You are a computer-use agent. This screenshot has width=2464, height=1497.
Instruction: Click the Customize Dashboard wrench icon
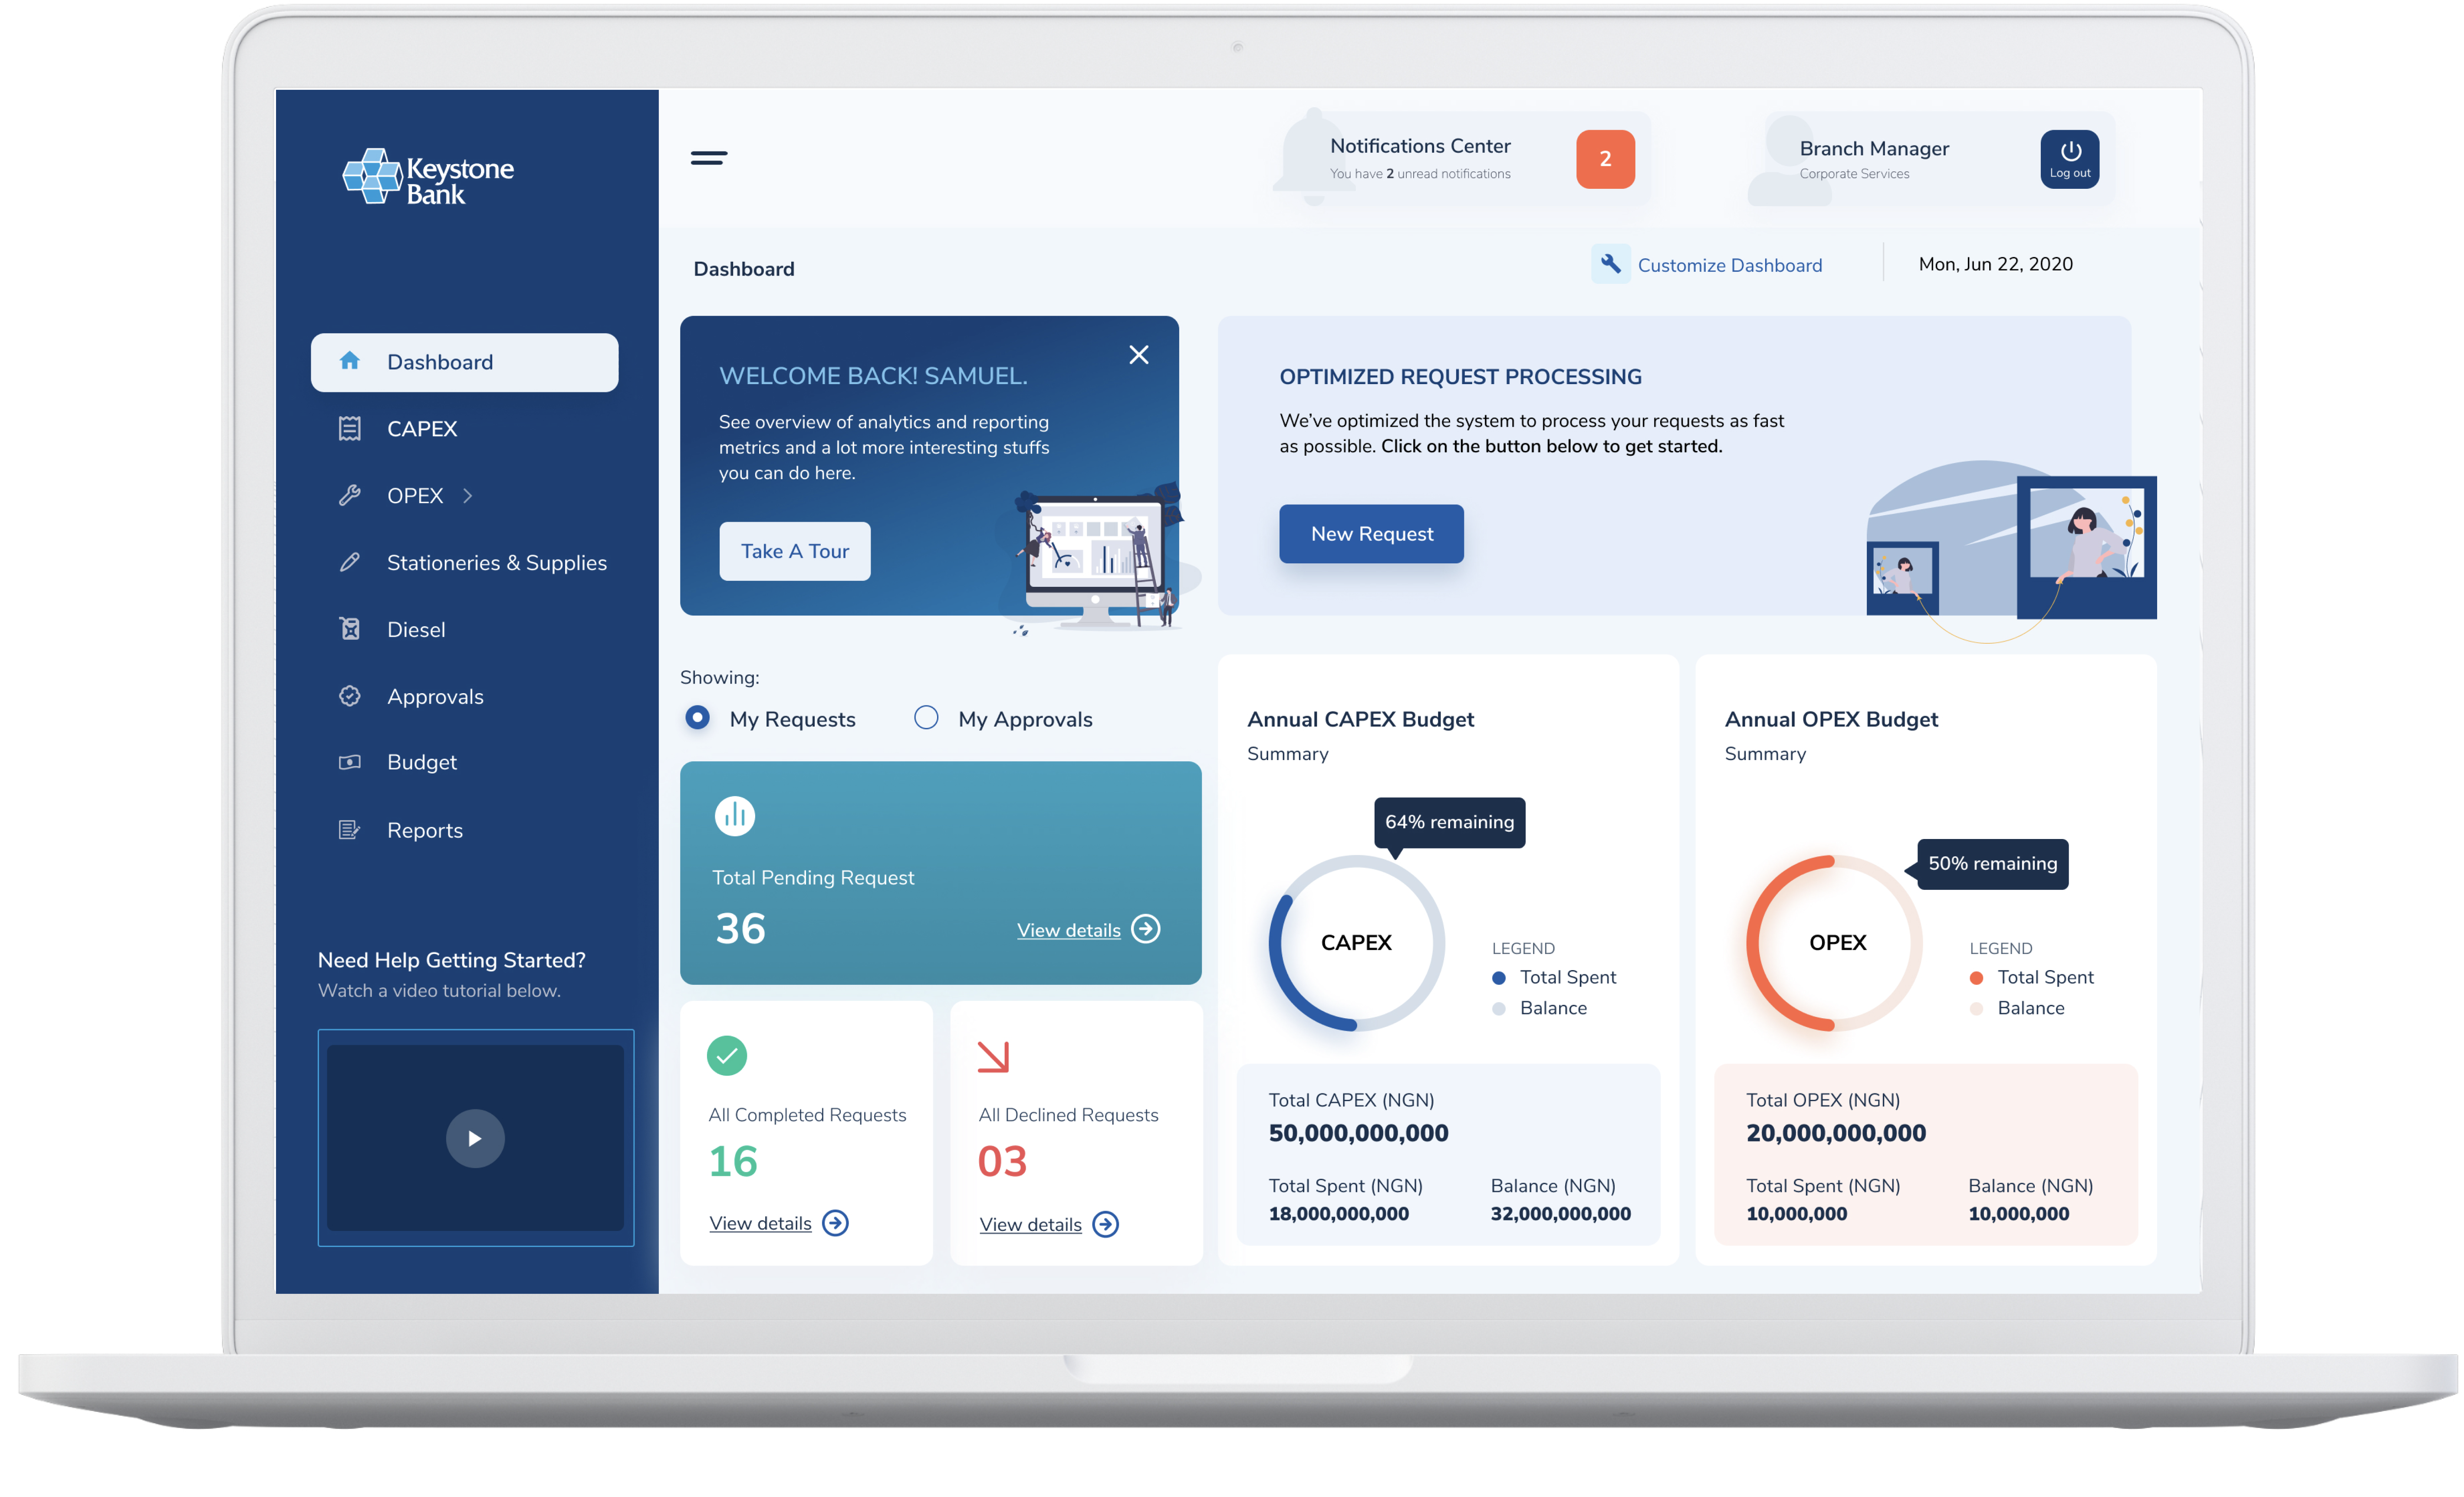[x=1610, y=264]
